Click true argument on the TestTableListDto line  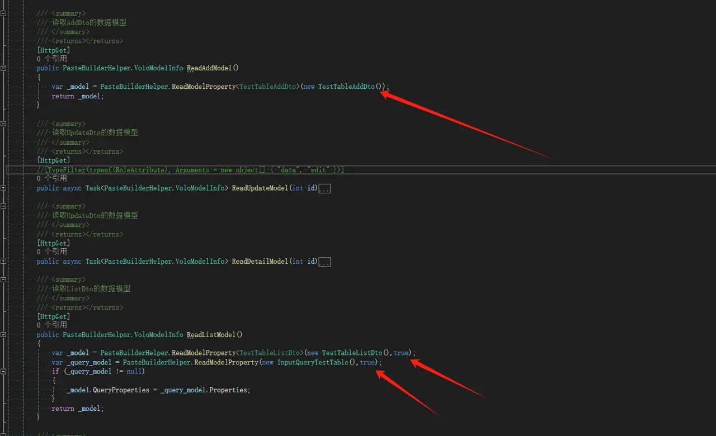[x=402, y=353]
